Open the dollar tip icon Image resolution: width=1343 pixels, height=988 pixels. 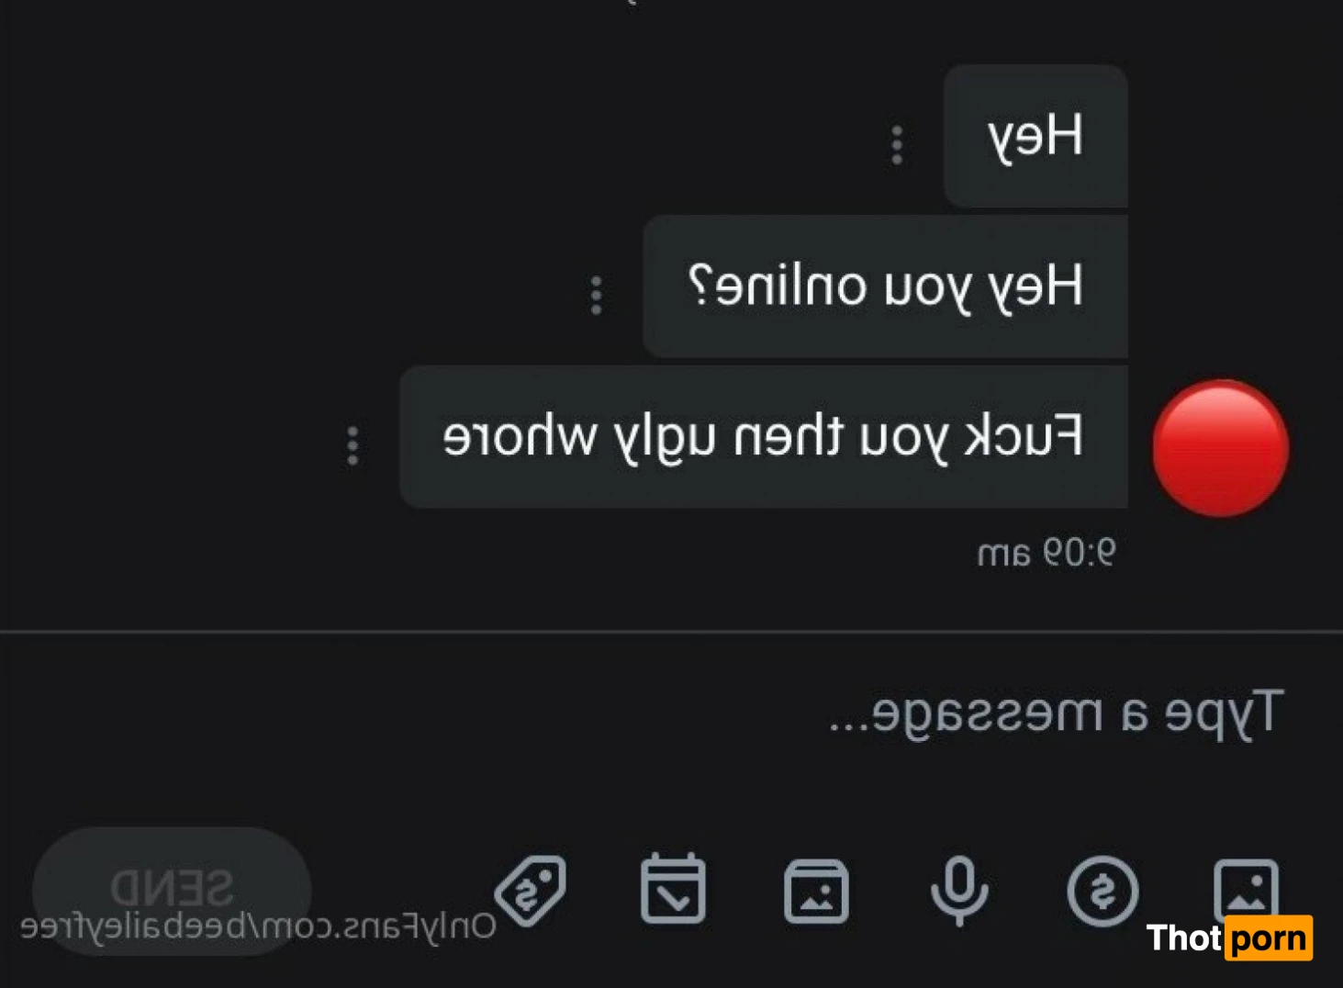(1102, 891)
